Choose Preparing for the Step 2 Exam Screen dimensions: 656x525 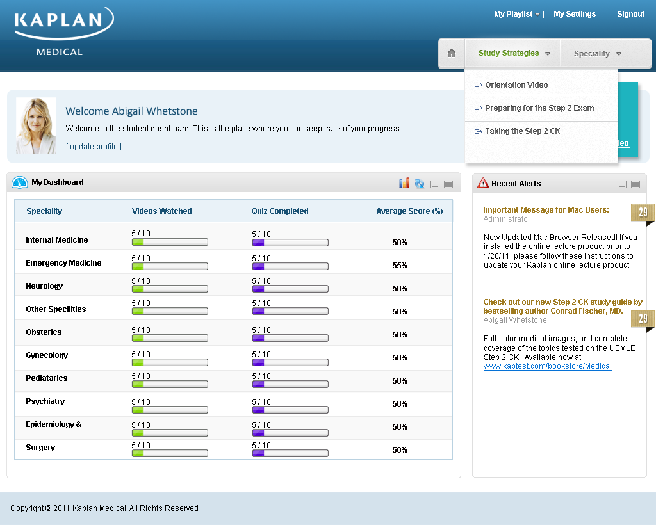(539, 108)
